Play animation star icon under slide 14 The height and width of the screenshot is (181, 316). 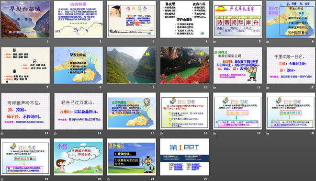[x=55, y=134]
